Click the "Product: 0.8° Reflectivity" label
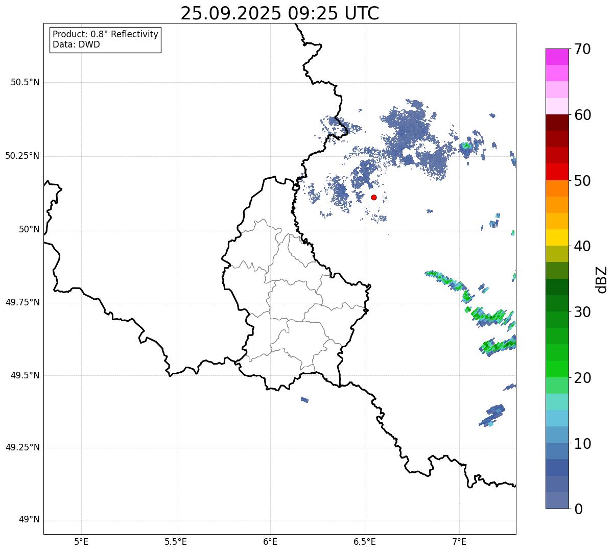Image resolution: width=614 pixels, height=552 pixels. [105, 34]
